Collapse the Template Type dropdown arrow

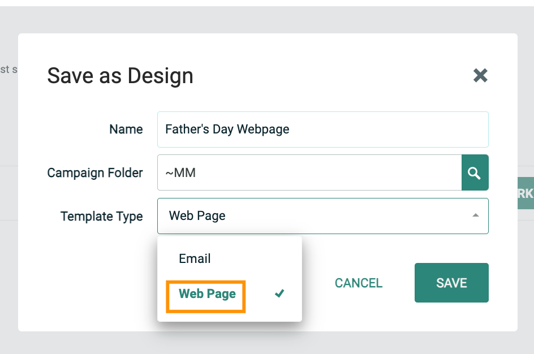pos(475,215)
